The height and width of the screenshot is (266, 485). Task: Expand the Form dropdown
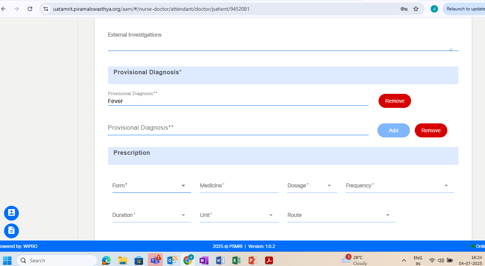(x=151, y=185)
